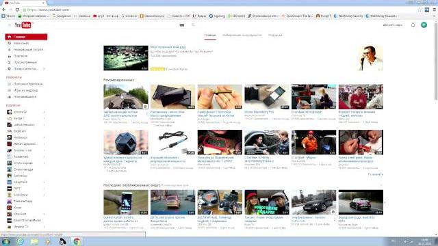Open the two men by car thumbnail

click(x=267, y=142)
